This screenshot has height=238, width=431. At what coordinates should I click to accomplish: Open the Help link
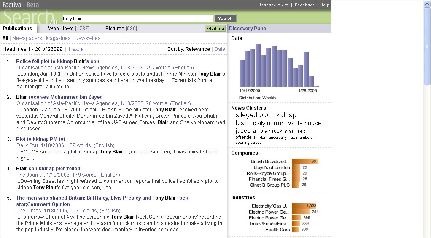325,5
